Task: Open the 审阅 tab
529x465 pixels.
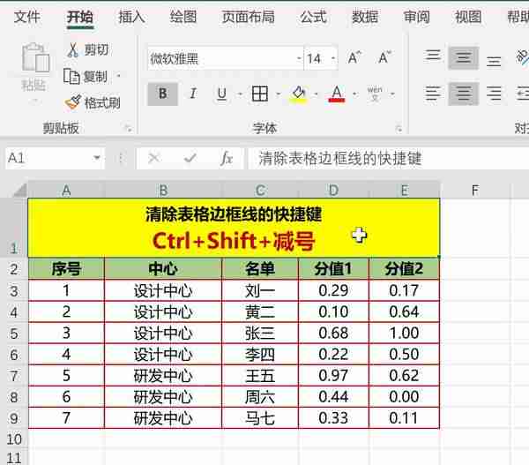Action: (x=417, y=17)
